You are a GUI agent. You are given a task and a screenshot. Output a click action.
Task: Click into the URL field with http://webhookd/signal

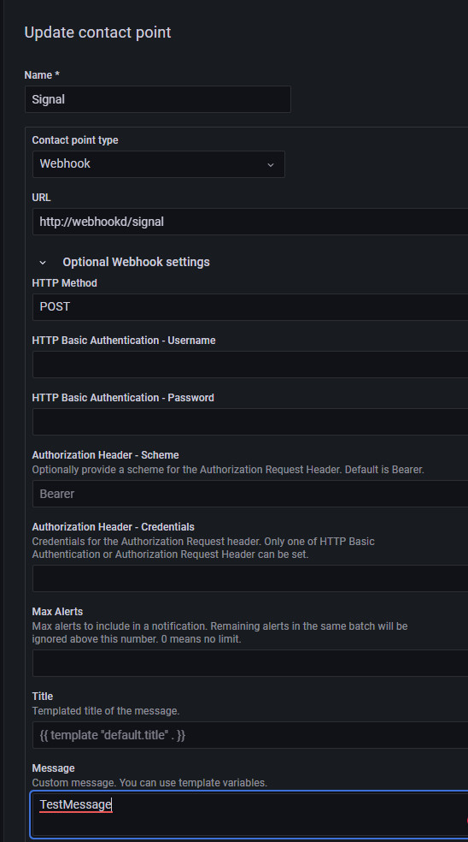[250, 222]
